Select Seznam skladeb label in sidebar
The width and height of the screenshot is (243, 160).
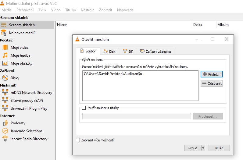click(22, 25)
